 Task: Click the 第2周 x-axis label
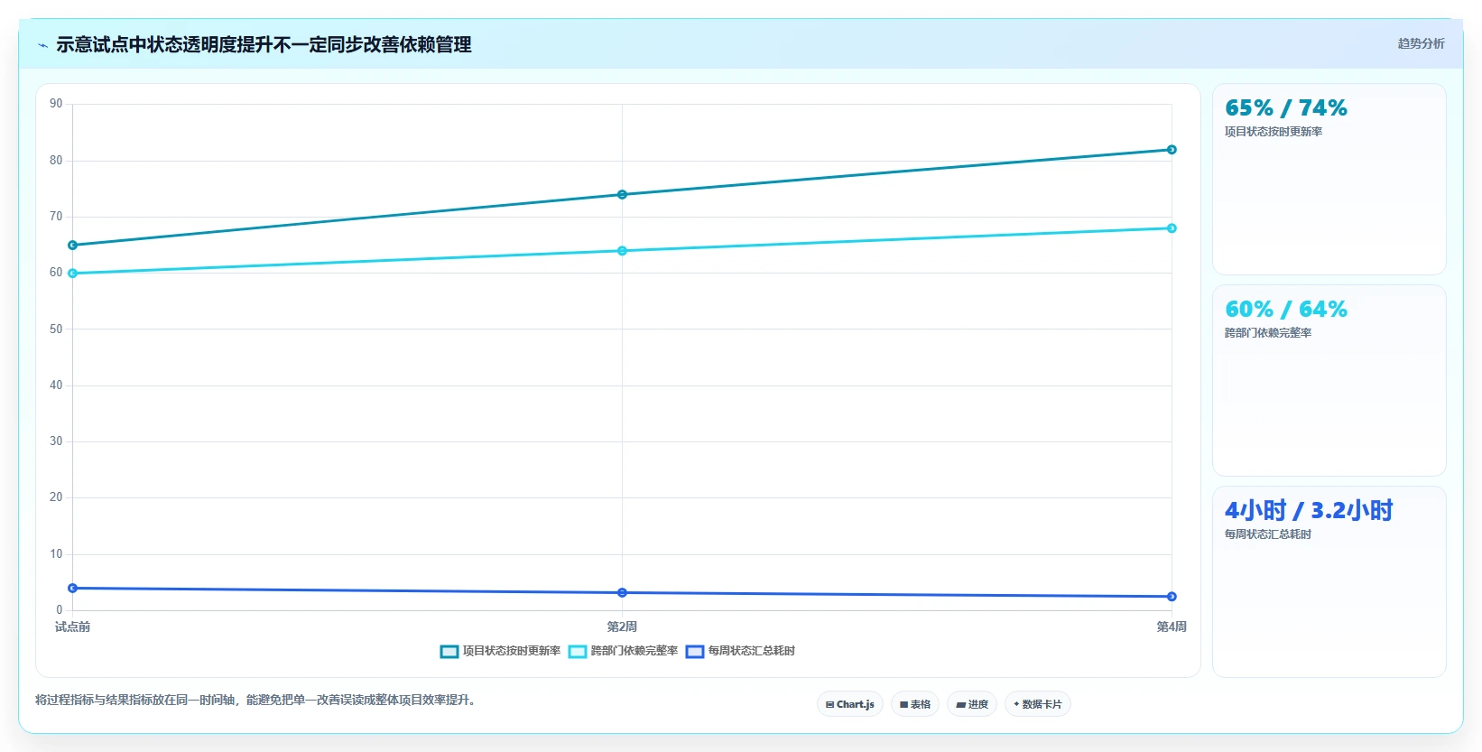pyautogui.click(x=622, y=627)
